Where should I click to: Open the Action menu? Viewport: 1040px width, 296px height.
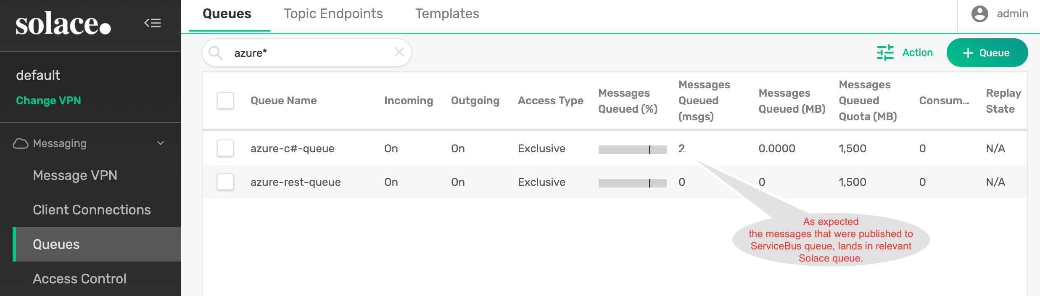(x=917, y=53)
